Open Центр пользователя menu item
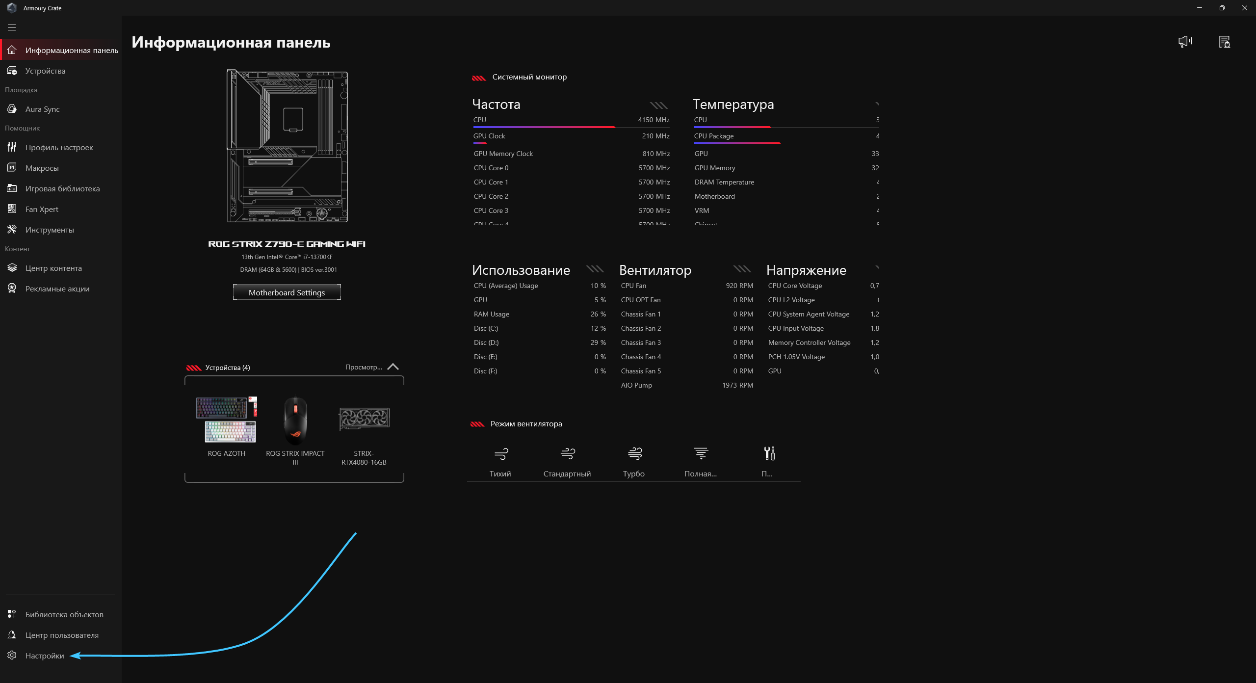1256x683 pixels. [x=61, y=635]
